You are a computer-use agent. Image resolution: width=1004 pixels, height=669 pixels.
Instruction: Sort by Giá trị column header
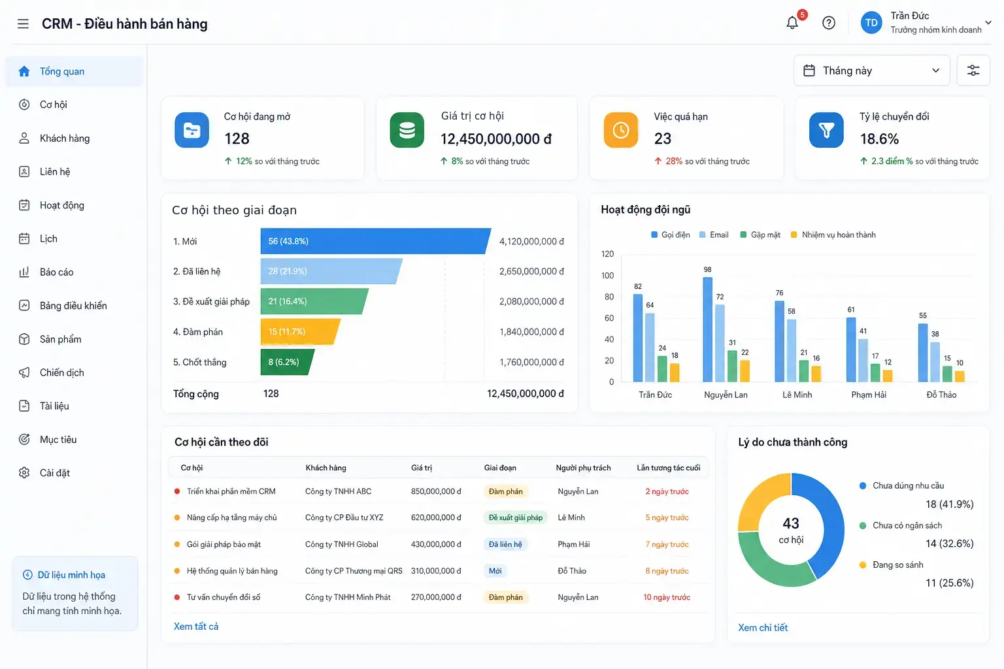(x=422, y=468)
